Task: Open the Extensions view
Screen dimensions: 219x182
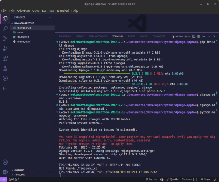Action: [x=5, y=59]
